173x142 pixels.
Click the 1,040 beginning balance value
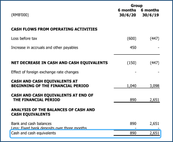click(x=131, y=86)
